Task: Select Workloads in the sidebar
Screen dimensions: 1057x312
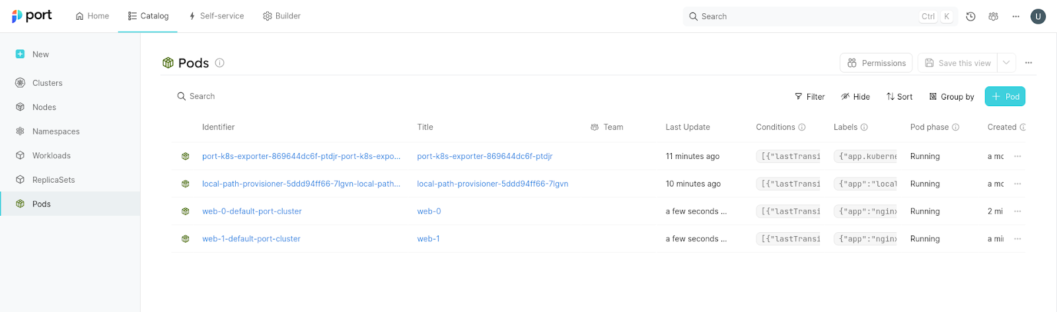Action: [52, 156]
